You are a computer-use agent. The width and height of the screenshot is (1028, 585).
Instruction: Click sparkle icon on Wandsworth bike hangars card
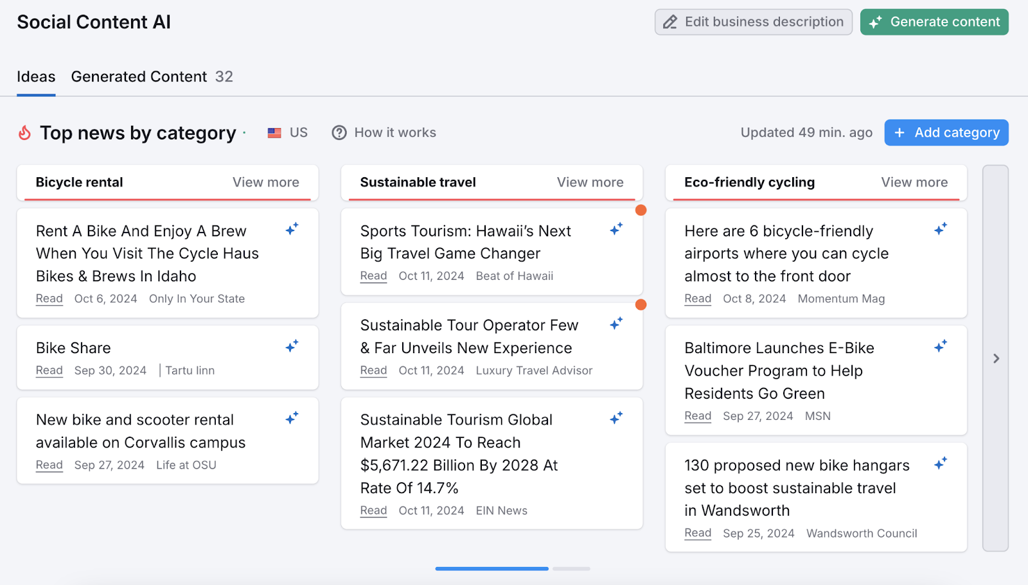pyautogui.click(x=941, y=464)
